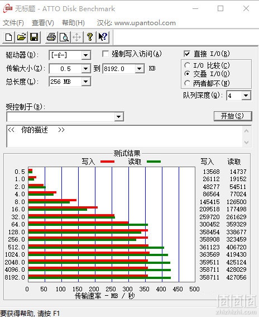Activate the context help arrow icon
The height and width of the screenshot is (317, 259).
[103, 37]
